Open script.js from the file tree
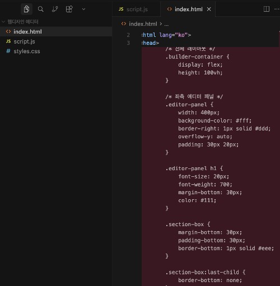Image resolution: width=280 pixels, height=286 pixels. (56, 41)
